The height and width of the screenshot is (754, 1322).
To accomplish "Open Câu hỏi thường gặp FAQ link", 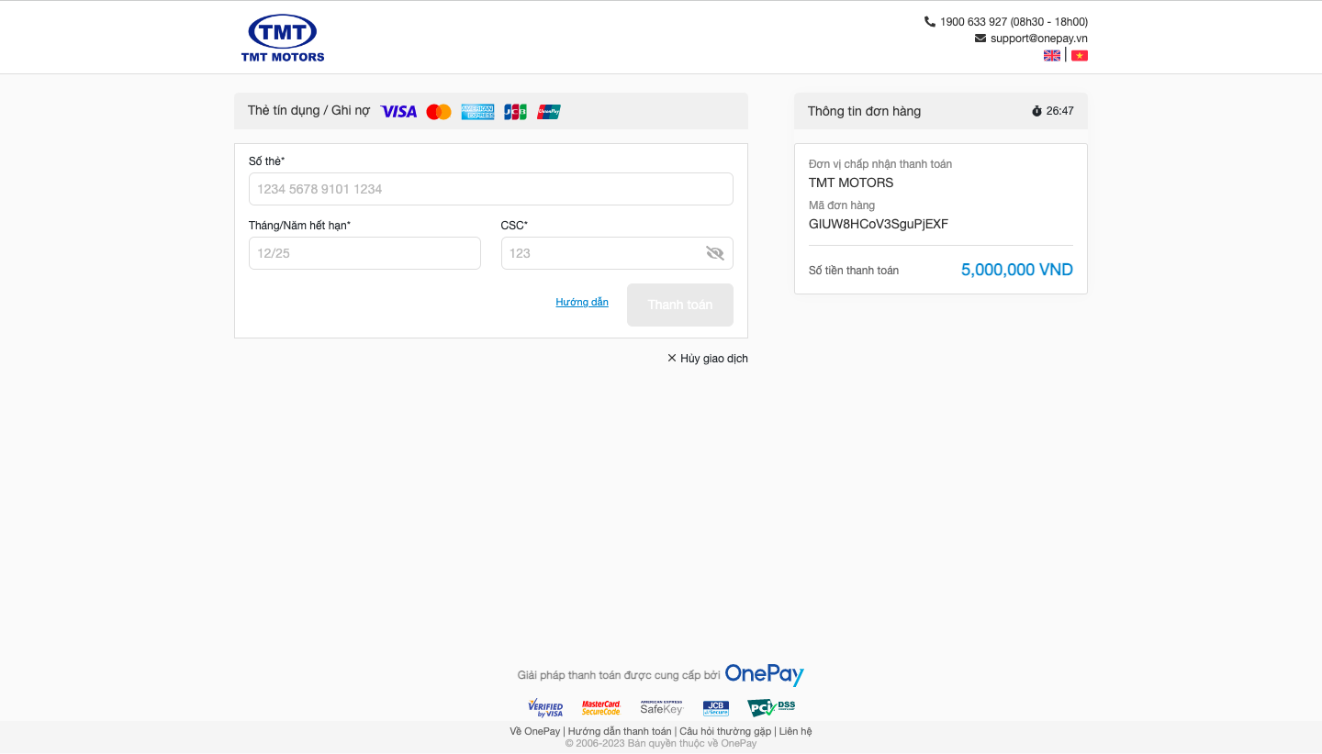I will [725, 731].
